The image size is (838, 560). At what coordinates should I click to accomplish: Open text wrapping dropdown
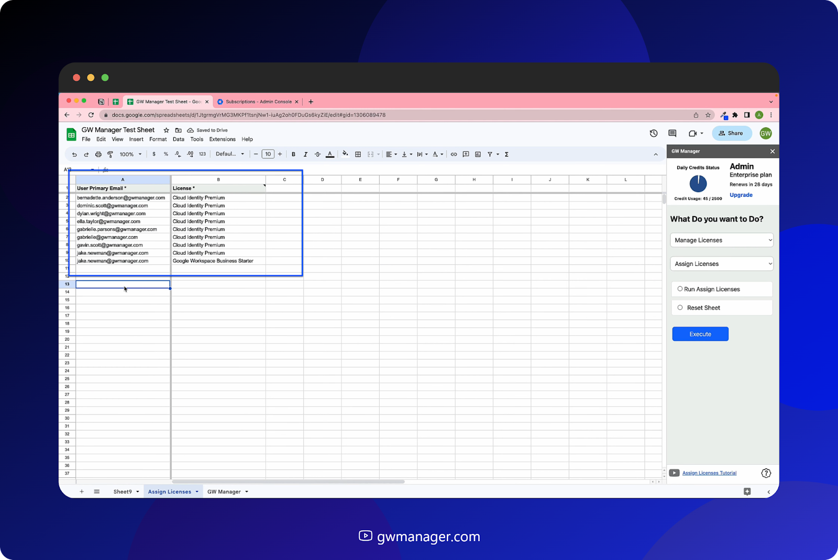(x=422, y=154)
